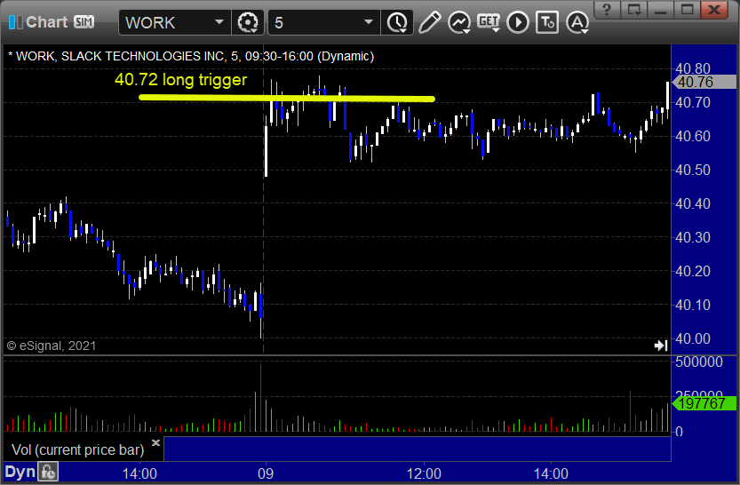Click the 40.80 price axis label
The width and height of the screenshot is (740, 485).
[x=693, y=69]
